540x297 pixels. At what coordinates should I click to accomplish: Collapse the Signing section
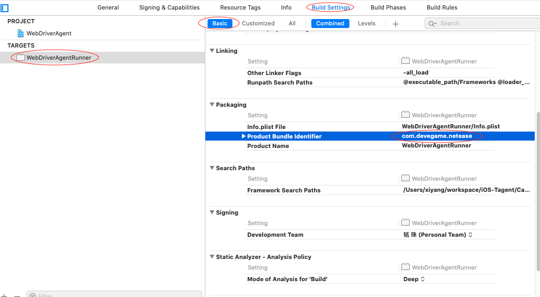212,212
